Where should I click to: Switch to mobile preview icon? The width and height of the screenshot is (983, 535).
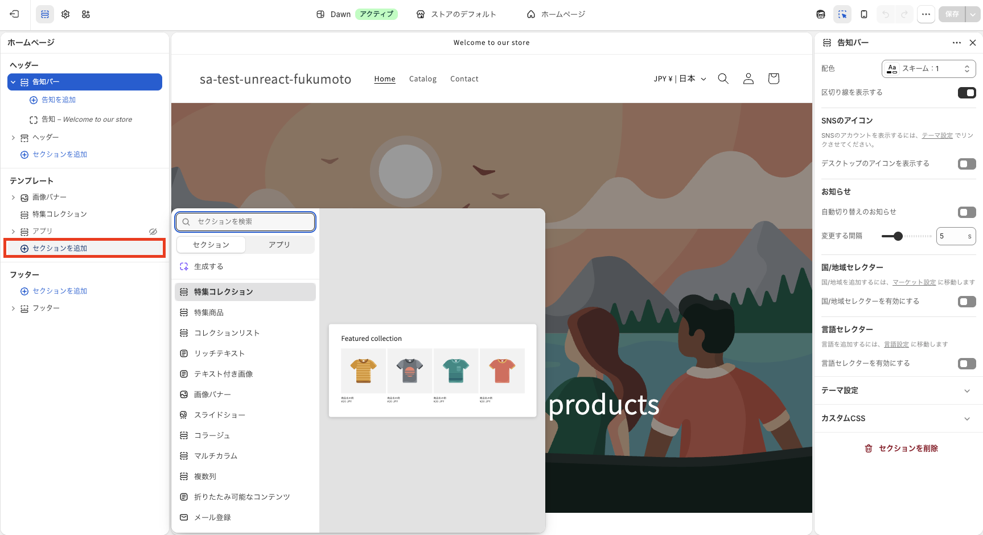pos(864,14)
